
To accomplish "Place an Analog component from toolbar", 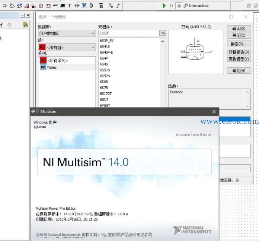I will point(5,6).
